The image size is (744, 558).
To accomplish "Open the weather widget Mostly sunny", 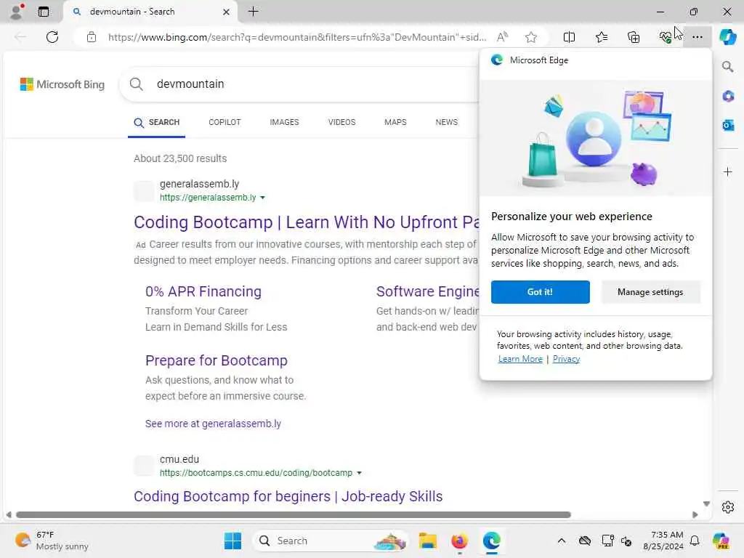I will tap(52, 541).
